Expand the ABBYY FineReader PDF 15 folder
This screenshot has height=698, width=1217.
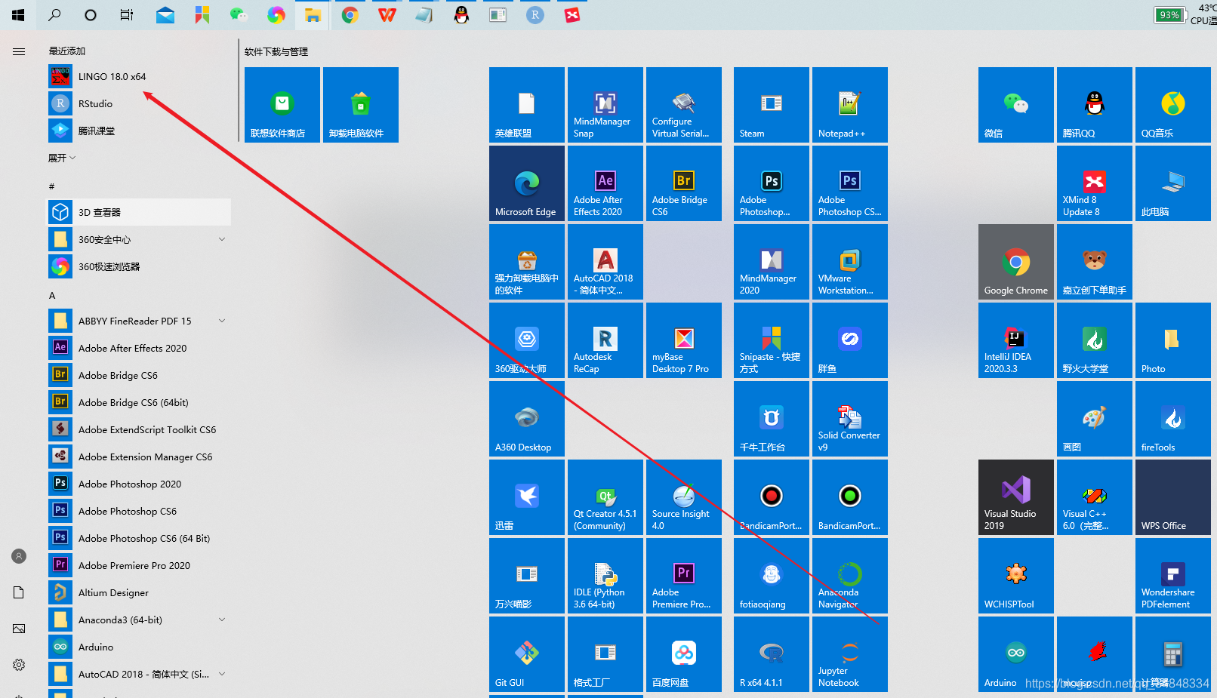tap(222, 321)
